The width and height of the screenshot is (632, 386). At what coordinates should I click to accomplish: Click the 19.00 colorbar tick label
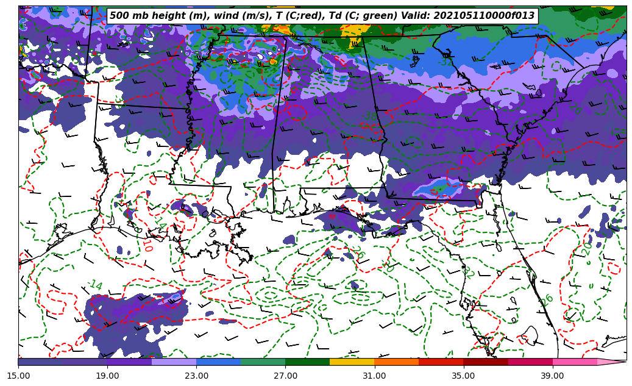(108, 376)
